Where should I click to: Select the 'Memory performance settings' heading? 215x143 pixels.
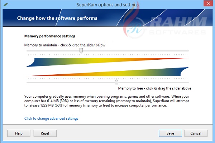(49, 36)
